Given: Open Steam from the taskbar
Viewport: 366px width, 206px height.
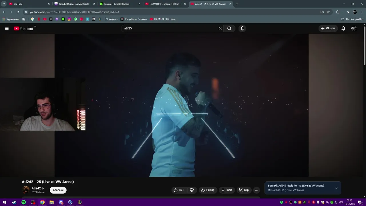Looking at the screenshot, I should (x=14, y=202).
